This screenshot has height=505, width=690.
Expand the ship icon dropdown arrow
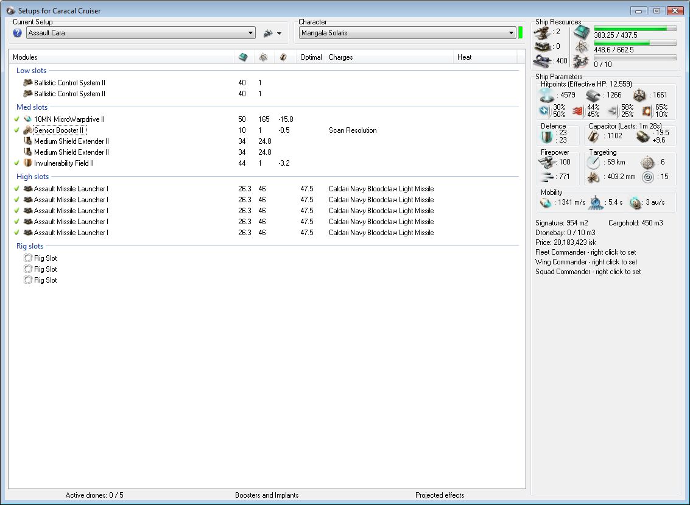click(279, 34)
